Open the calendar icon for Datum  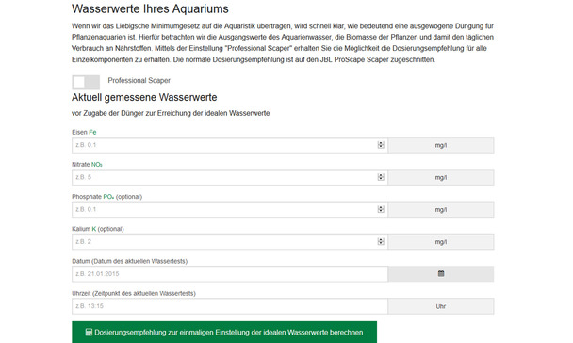coord(441,273)
